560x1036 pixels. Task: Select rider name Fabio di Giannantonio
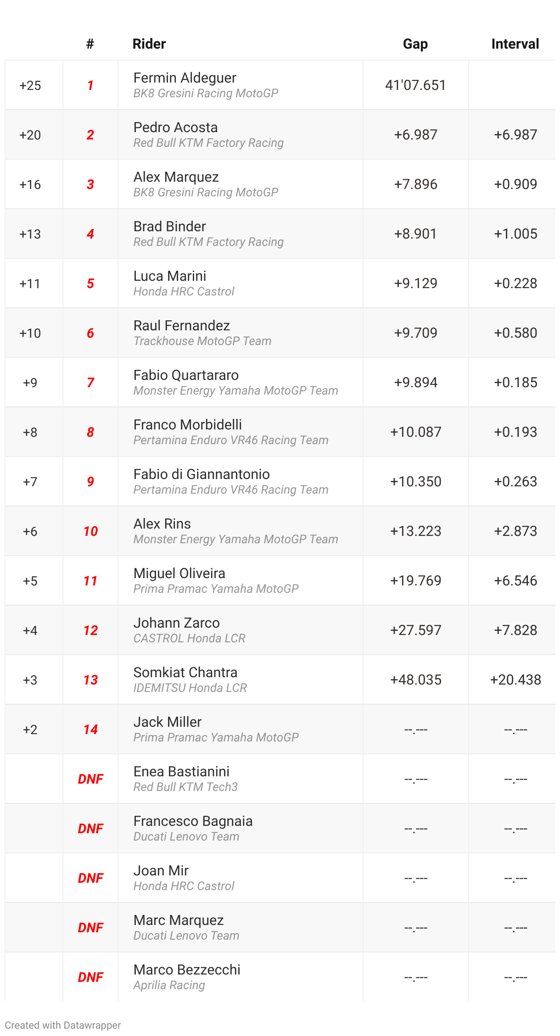tap(202, 474)
